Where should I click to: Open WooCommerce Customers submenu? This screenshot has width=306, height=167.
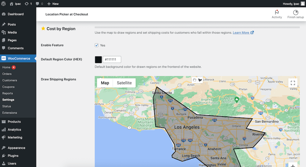click(x=9, y=80)
